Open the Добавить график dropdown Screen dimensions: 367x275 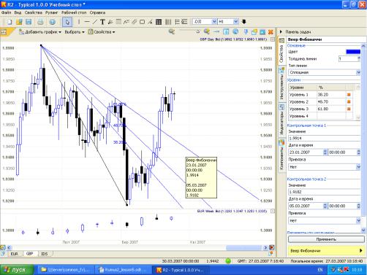point(40,32)
